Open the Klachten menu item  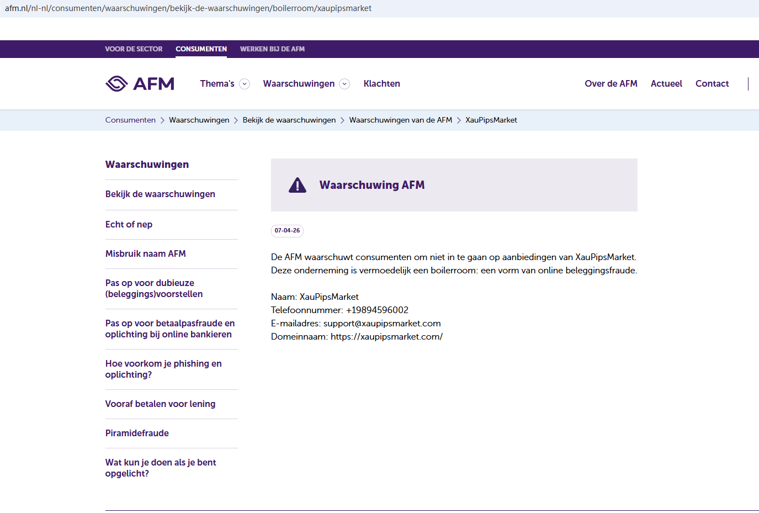(381, 84)
